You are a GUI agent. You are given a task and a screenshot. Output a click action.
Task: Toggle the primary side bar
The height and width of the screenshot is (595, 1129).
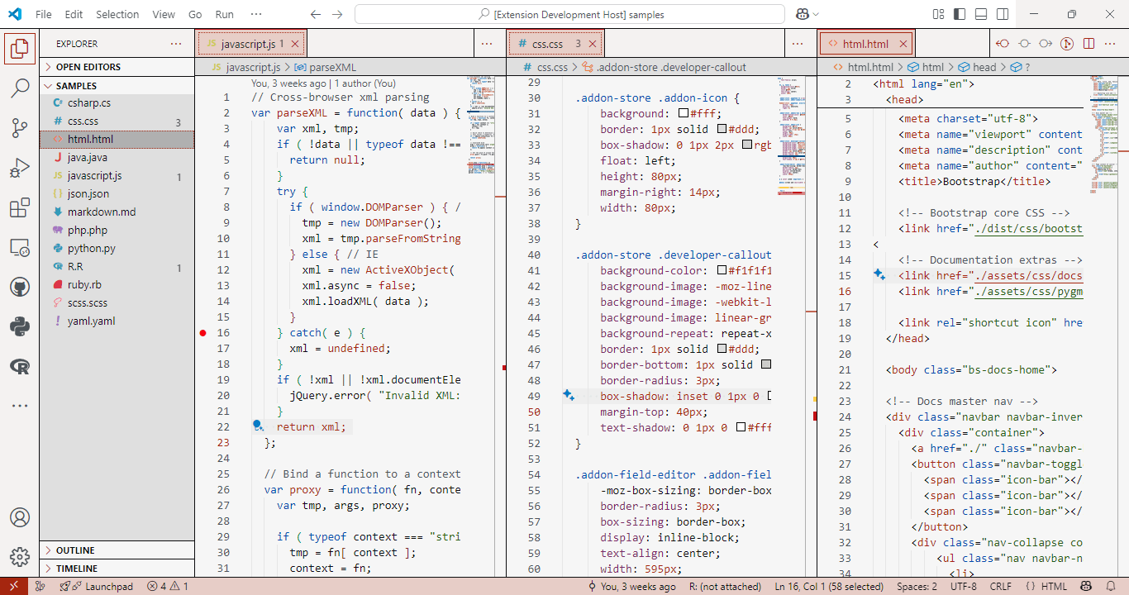[960, 14]
